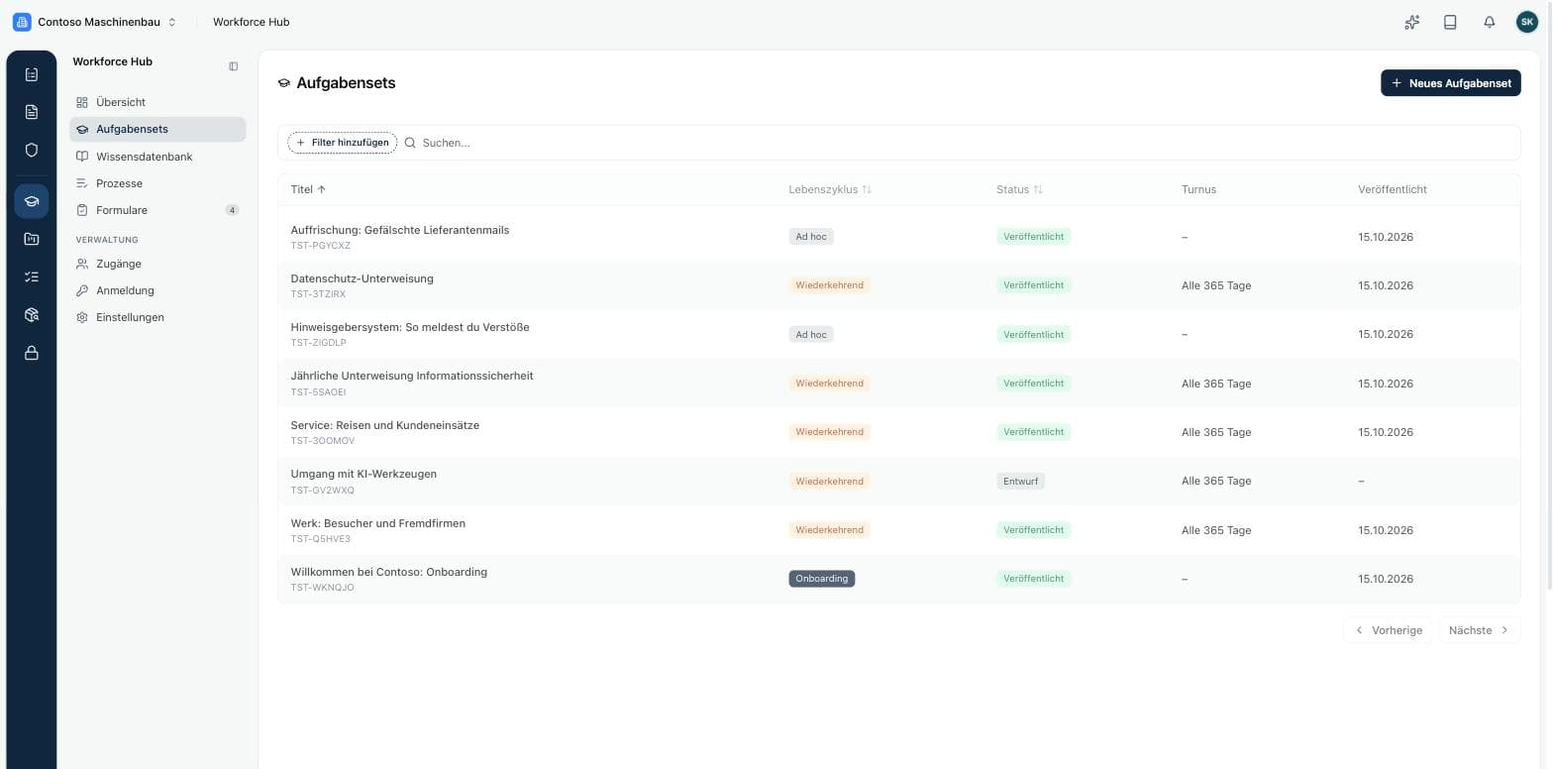Open Zugänge under Verwaltung
This screenshot has height=769, width=1553.
tap(157, 264)
